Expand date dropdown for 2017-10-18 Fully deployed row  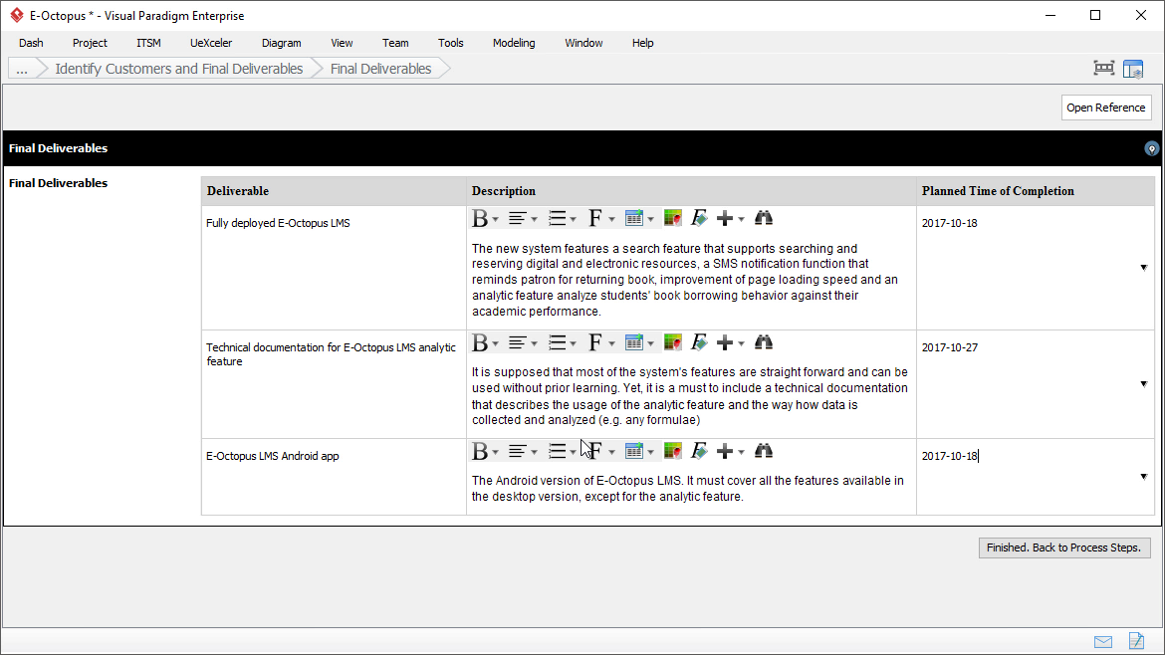point(1143,268)
